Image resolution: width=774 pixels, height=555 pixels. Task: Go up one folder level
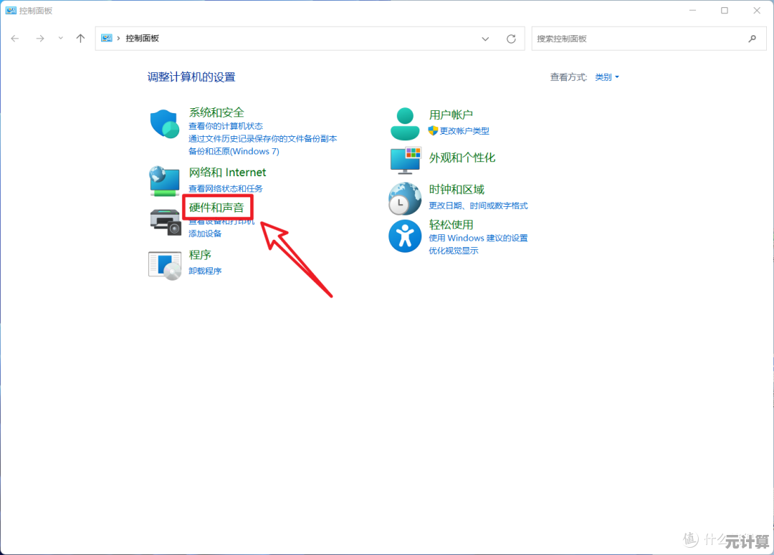pyautogui.click(x=80, y=39)
